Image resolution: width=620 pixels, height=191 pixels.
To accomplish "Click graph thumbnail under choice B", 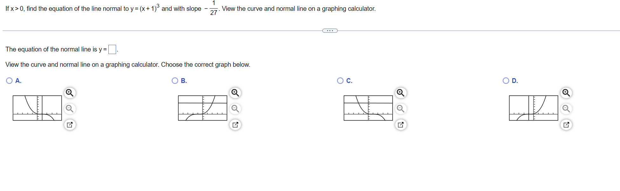I will pos(203,107).
